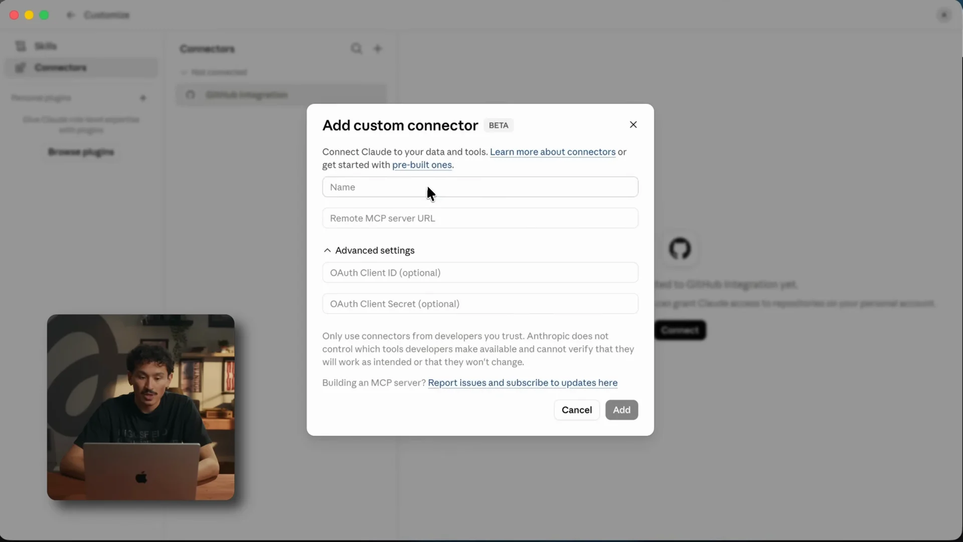Open the pre-built ones link
Screen dimensions: 963x542
[x=422, y=165]
